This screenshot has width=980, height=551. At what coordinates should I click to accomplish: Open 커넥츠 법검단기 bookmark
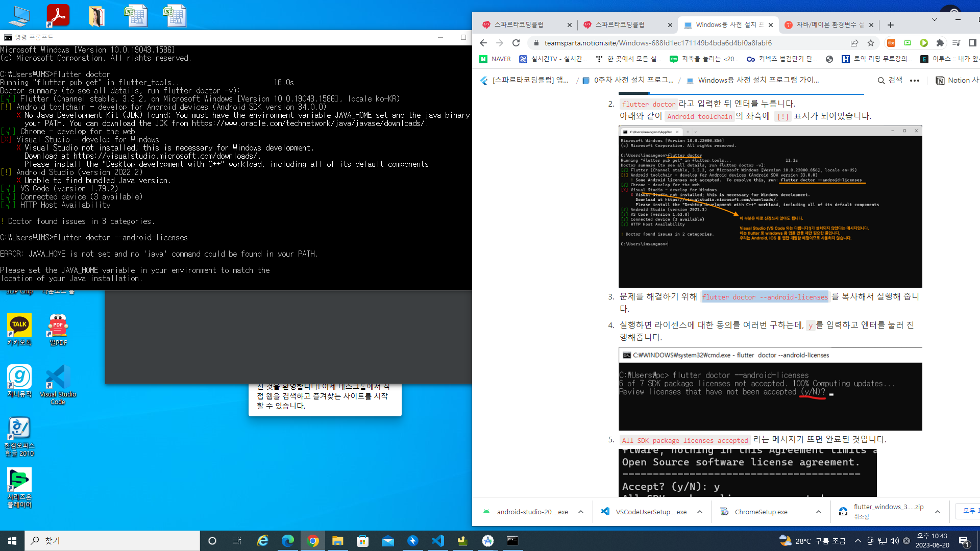click(781, 59)
